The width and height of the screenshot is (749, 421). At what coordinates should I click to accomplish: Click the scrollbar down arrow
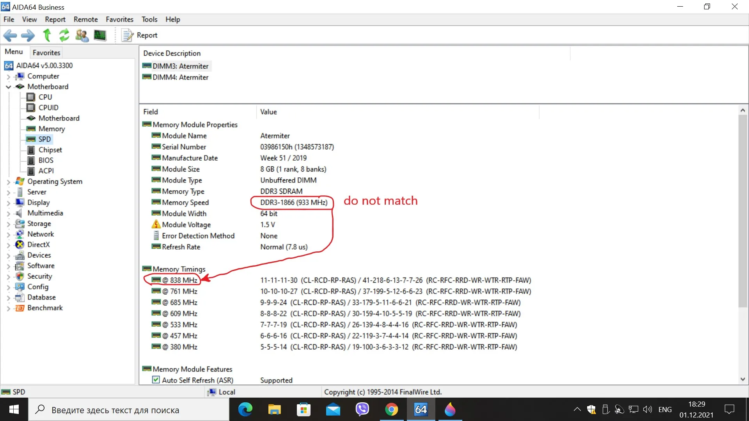tap(743, 379)
